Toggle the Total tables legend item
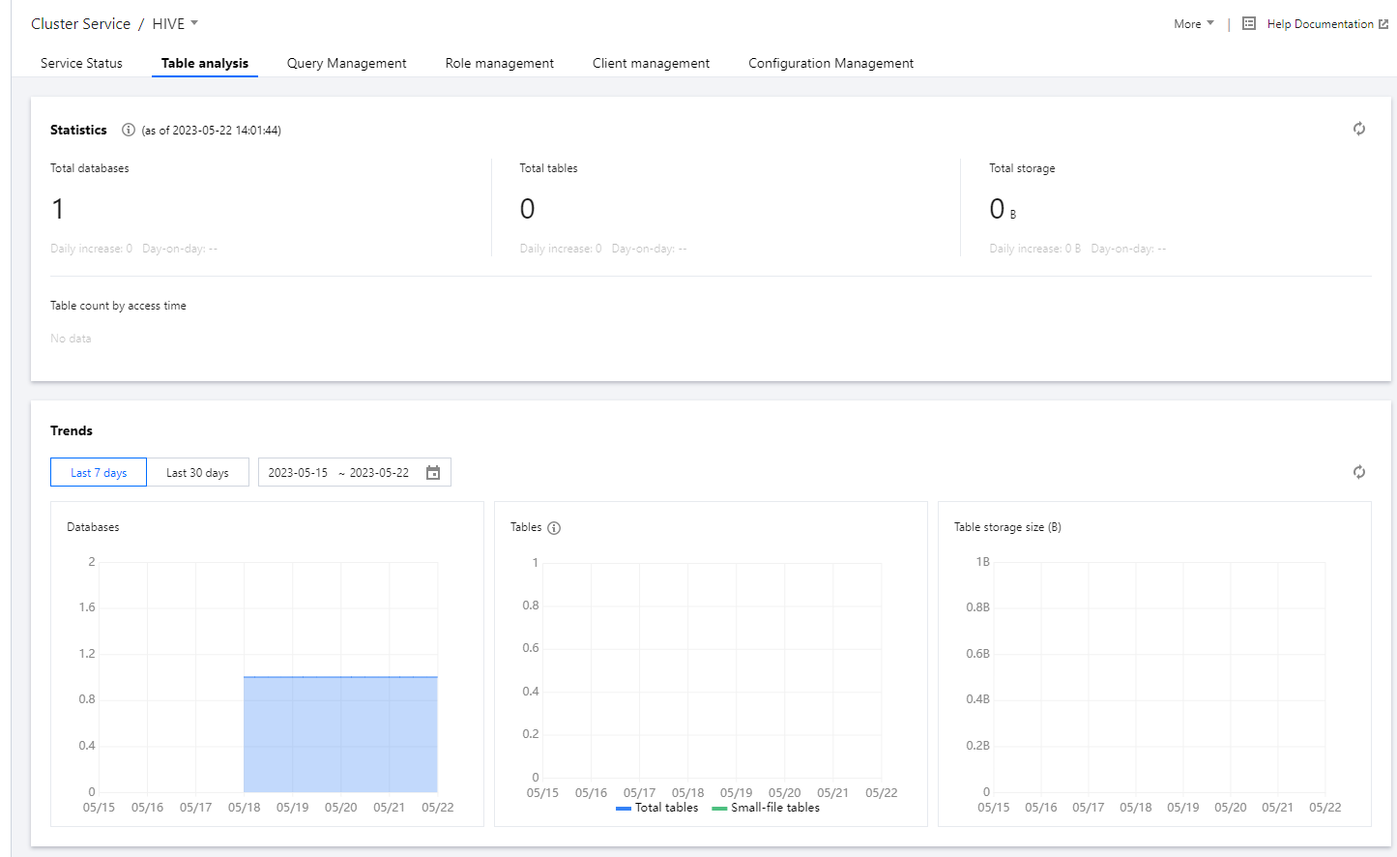1397x857 pixels. click(657, 808)
